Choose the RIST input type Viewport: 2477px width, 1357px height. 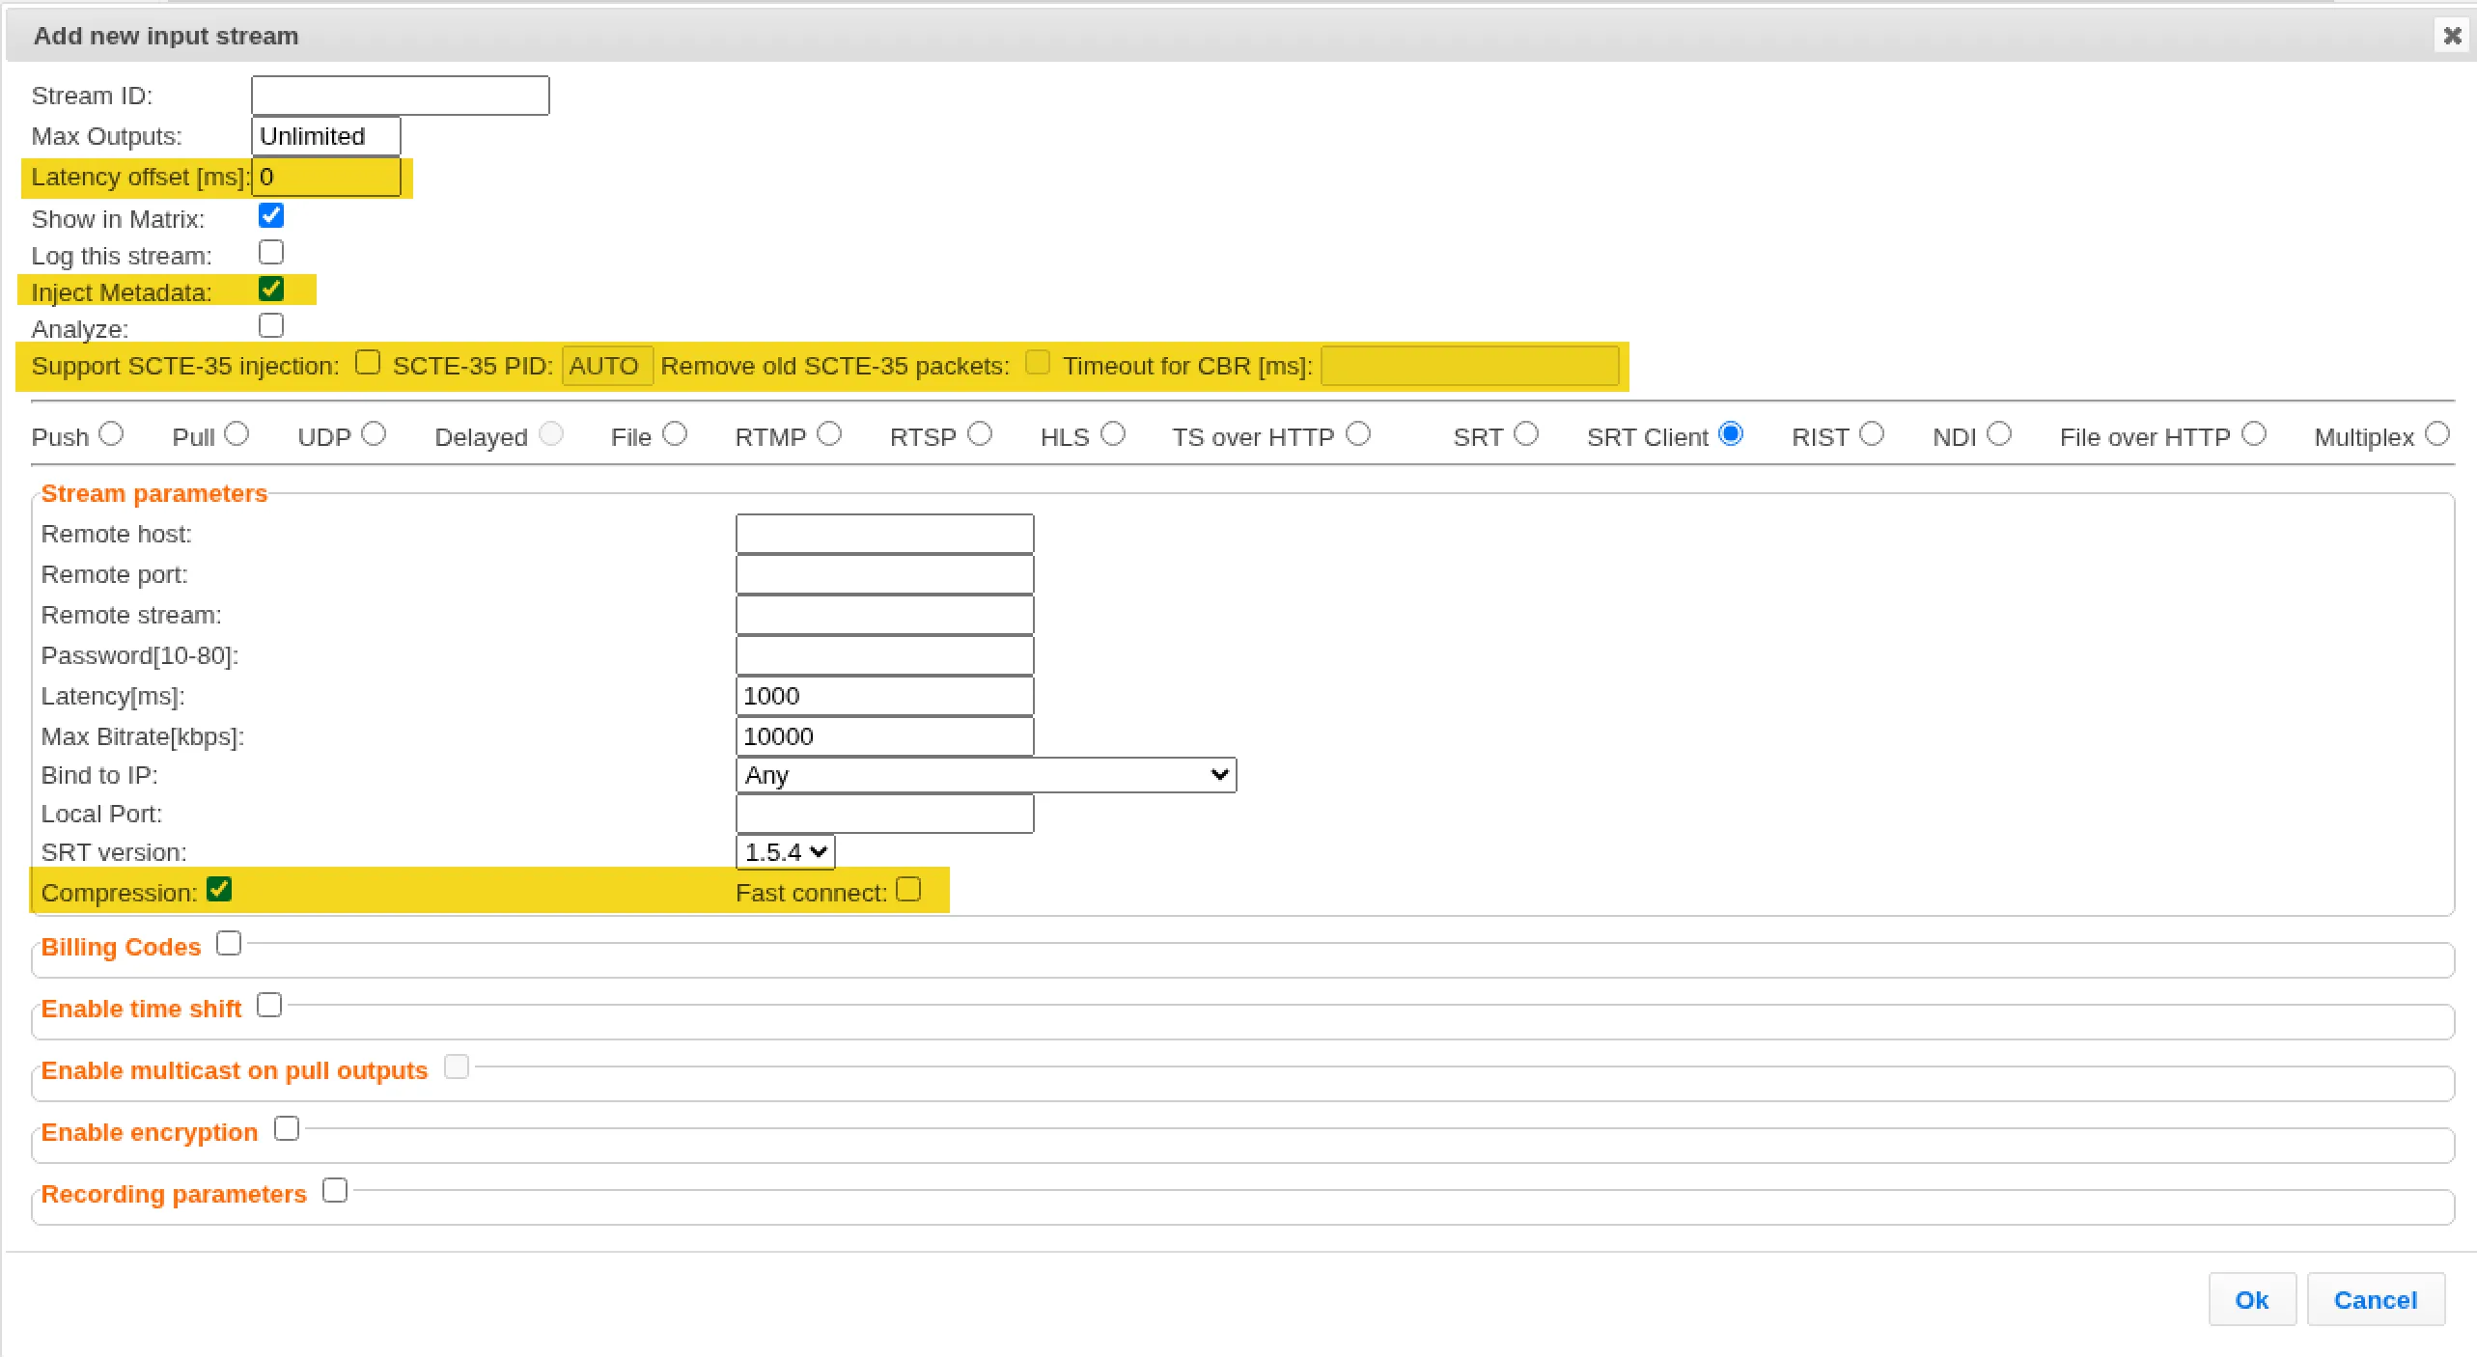click(1872, 434)
